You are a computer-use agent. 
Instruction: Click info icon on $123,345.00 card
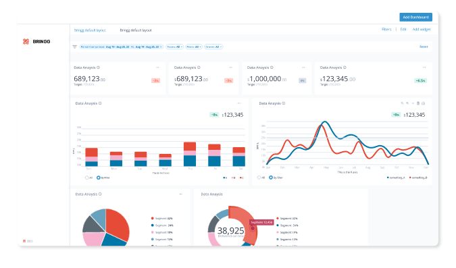pyautogui.click(x=345, y=68)
